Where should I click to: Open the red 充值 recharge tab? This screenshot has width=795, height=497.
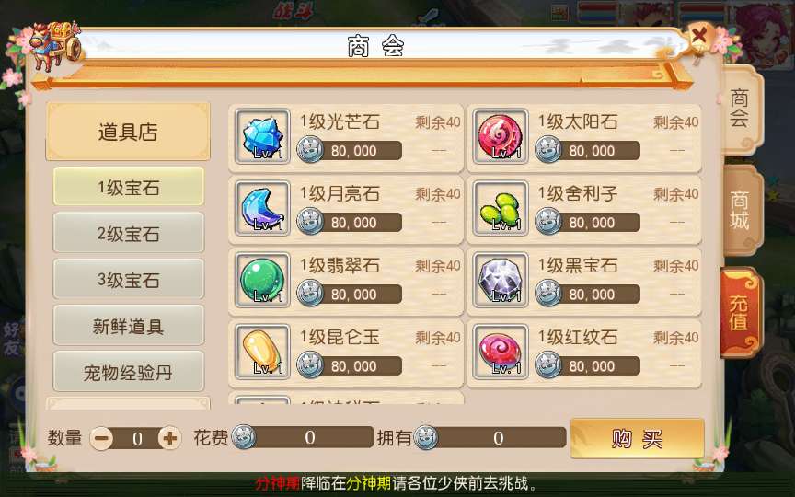coord(740,312)
